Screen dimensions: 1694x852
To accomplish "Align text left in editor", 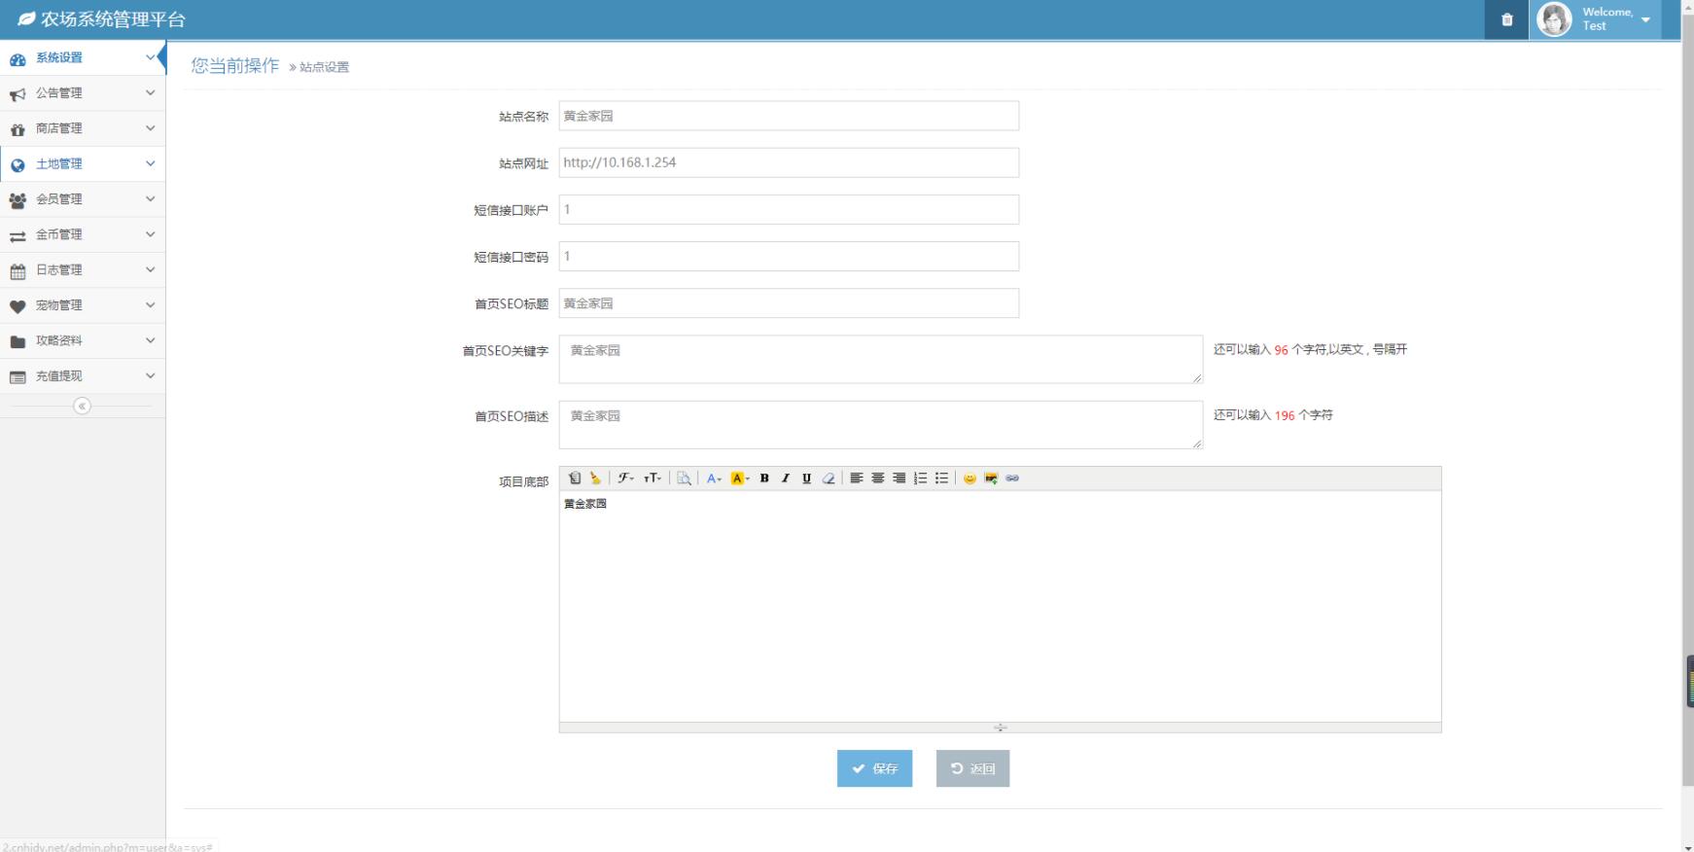I will [857, 479].
